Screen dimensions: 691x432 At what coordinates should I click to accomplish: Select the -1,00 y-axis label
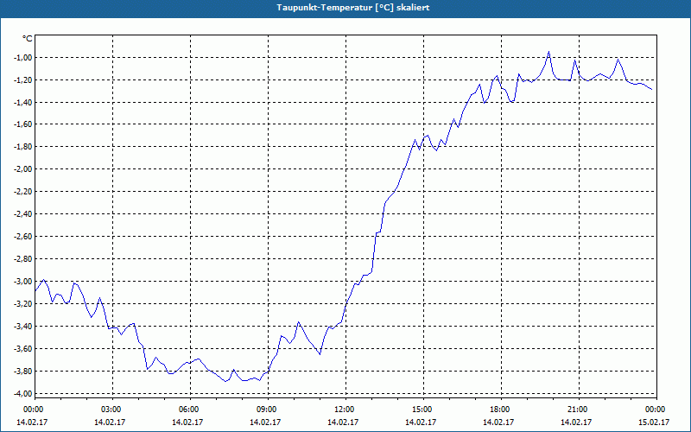click(23, 57)
